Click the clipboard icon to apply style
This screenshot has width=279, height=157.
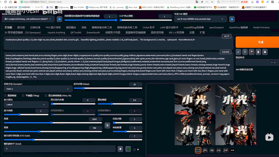[x=258, y=52]
